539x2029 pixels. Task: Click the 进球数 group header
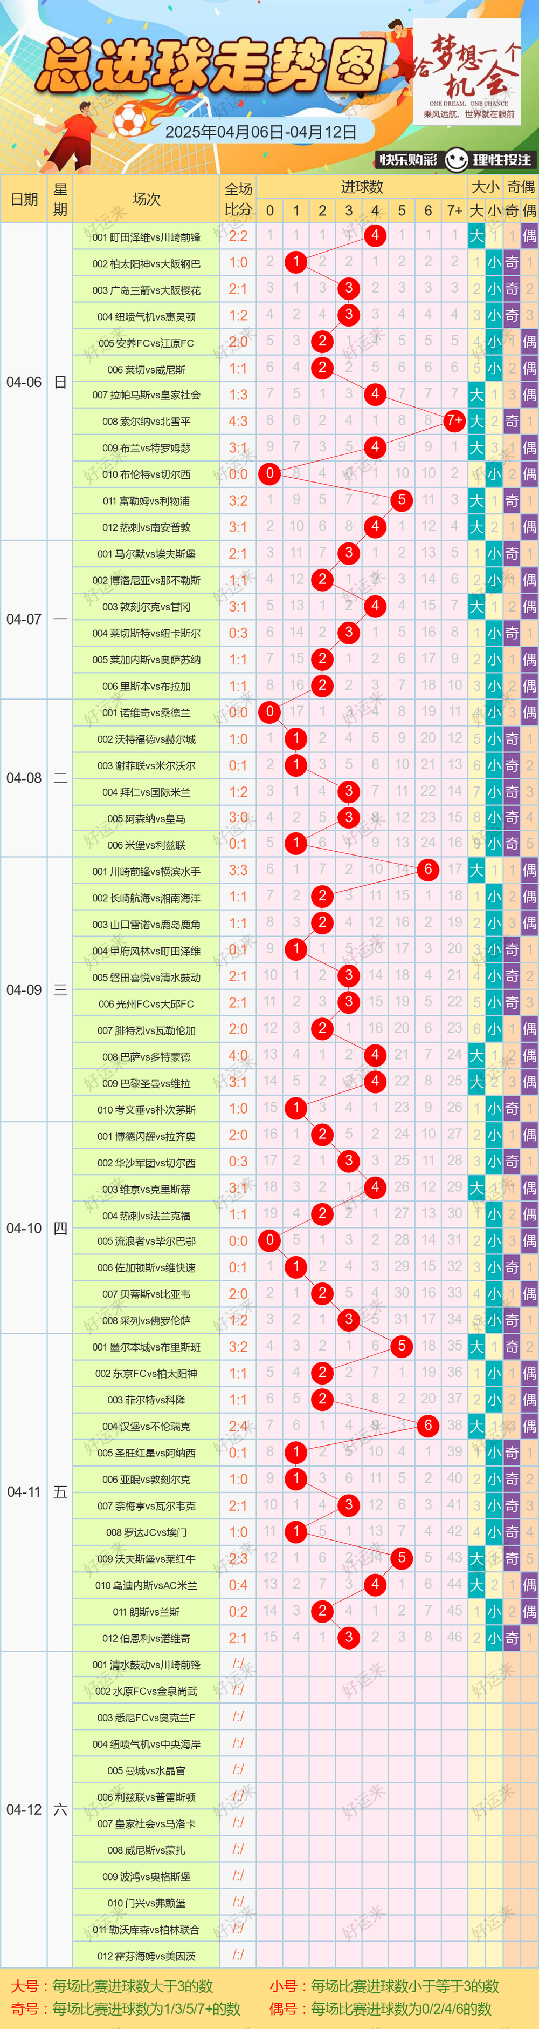[x=362, y=187]
